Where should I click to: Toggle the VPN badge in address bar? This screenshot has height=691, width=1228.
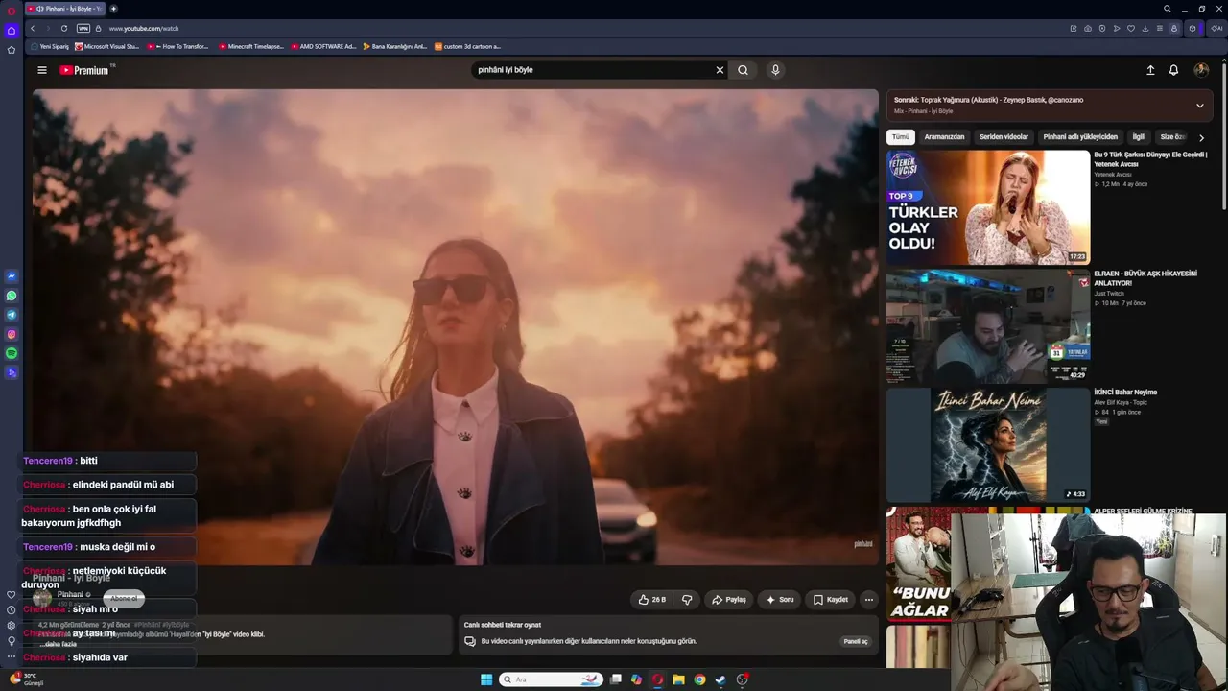tap(83, 29)
